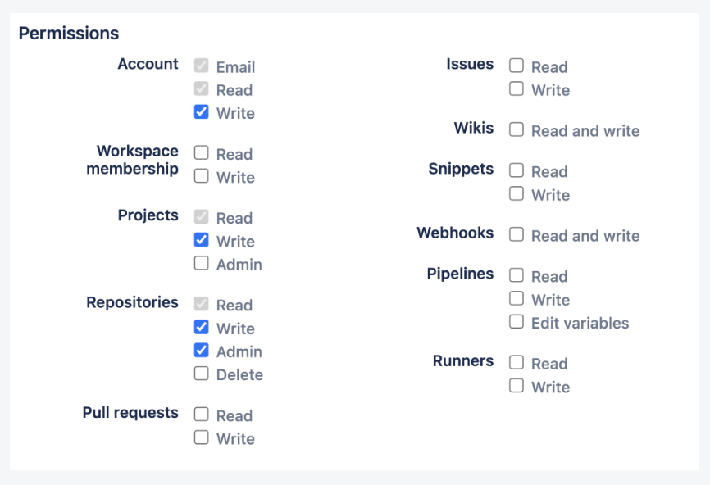Tick Webhooks Read and write checkbox
The width and height of the screenshot is (710, 485).
pyautogui.click(x=516, y=235)
